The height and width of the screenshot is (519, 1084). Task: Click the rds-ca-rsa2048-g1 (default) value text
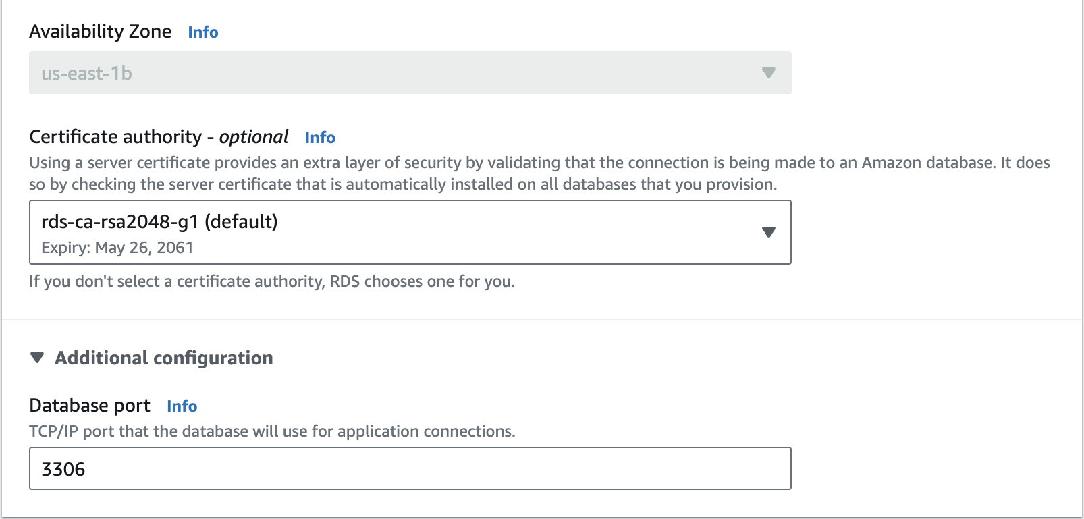tap(159, 222)
